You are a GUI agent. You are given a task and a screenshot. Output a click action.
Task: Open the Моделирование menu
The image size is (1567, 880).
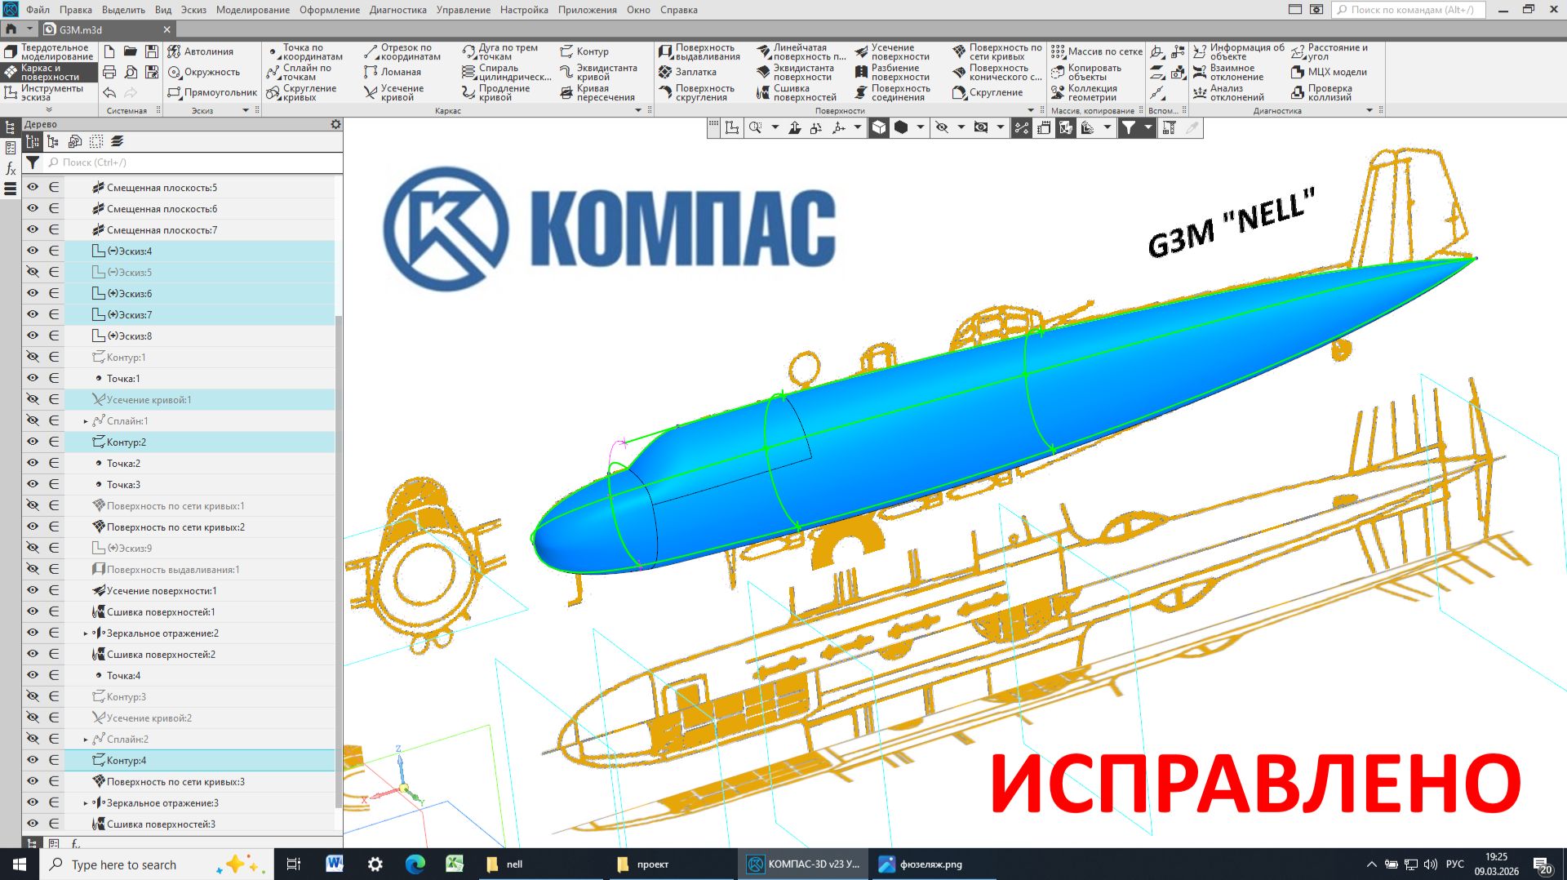tap(252, 10)
